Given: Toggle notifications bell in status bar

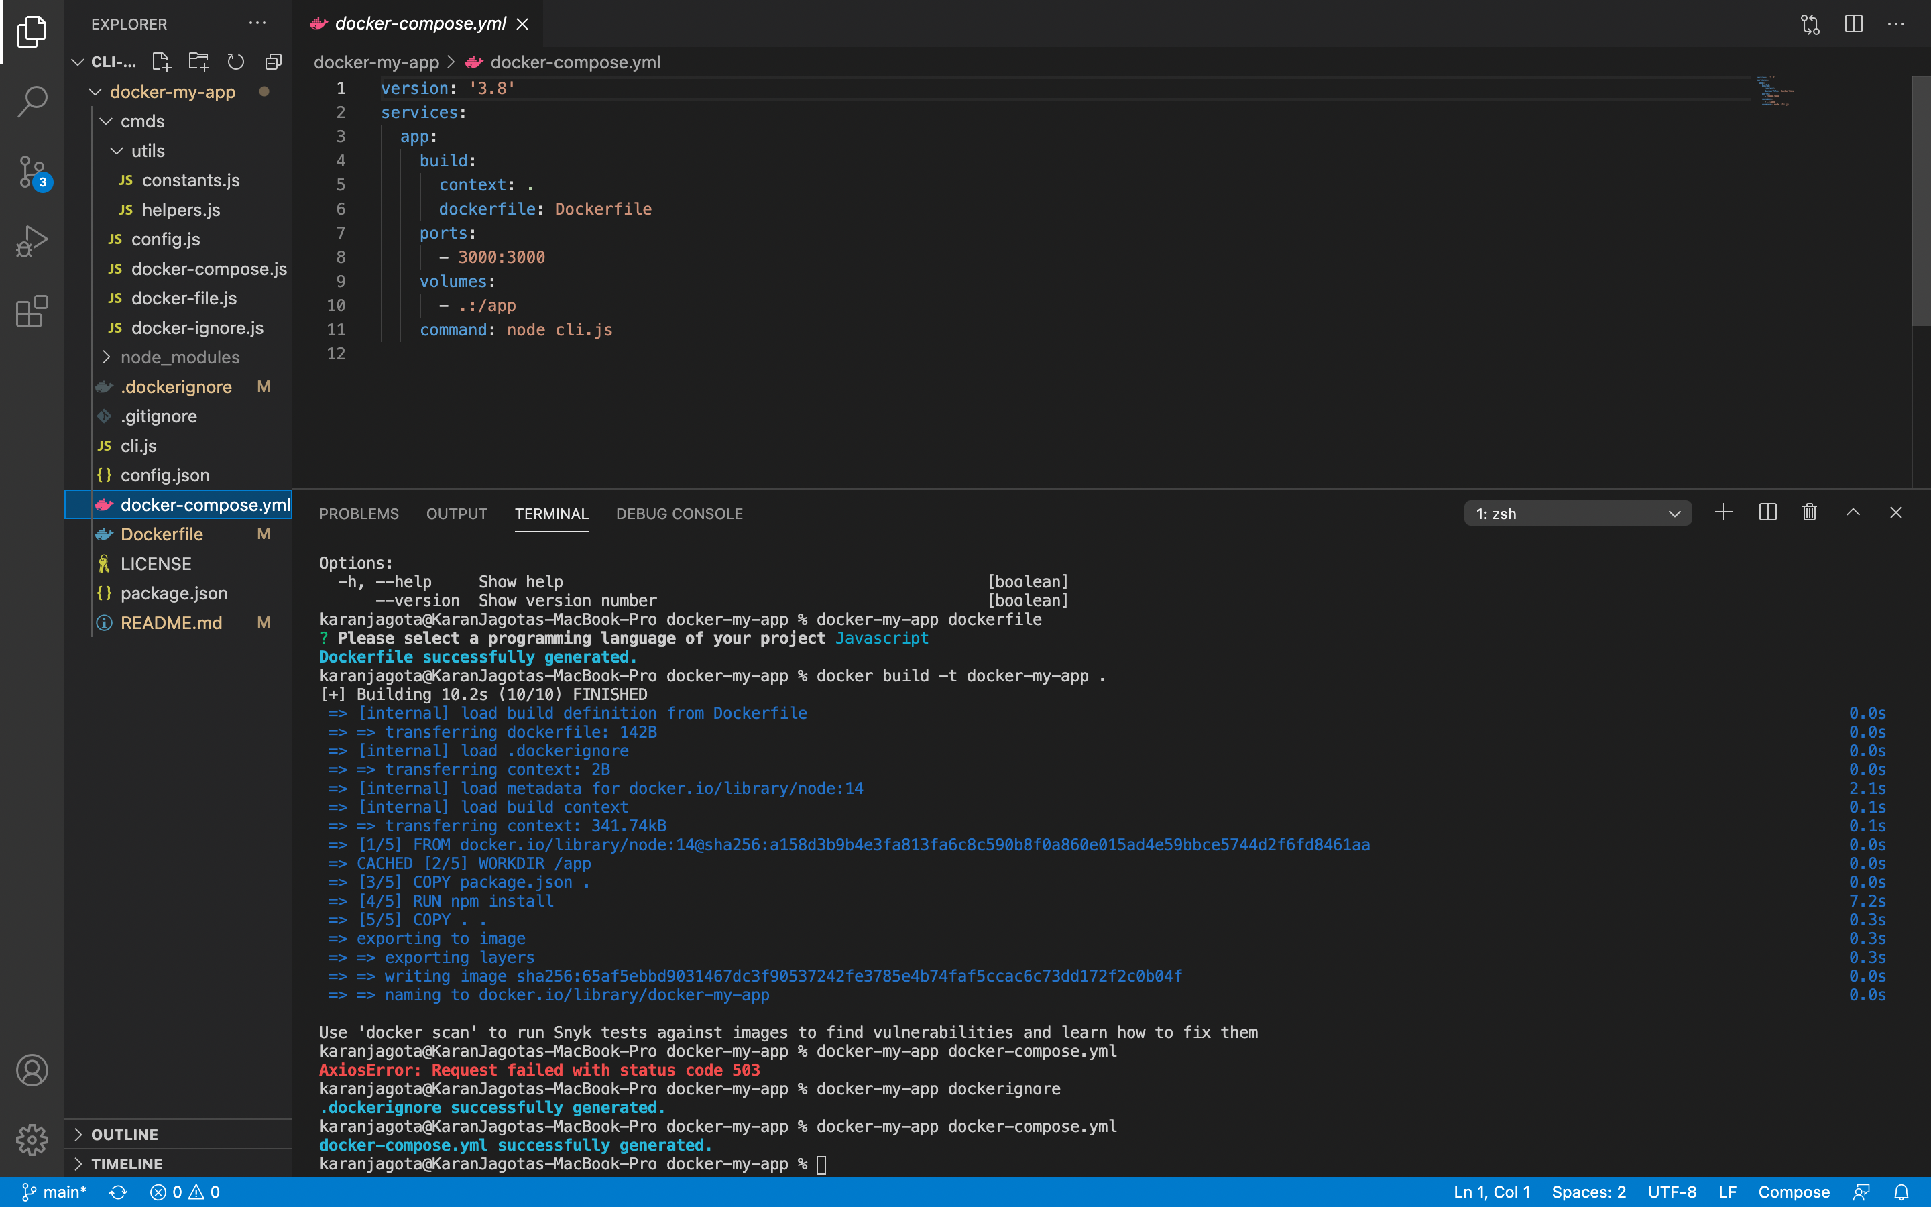Looking at the screenshot, I should pos(1901,1192).
